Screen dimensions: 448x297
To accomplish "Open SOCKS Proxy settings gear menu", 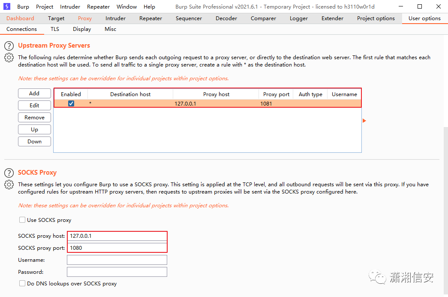I will [x=9, y=185].
